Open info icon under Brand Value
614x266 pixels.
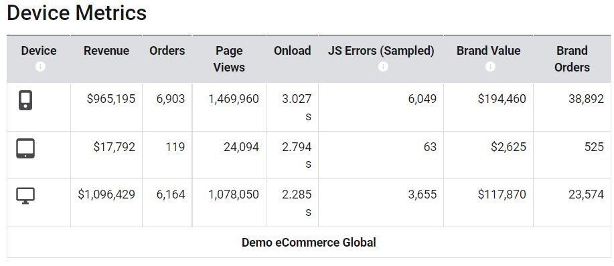pyautogui.click(x=490, y=67)
